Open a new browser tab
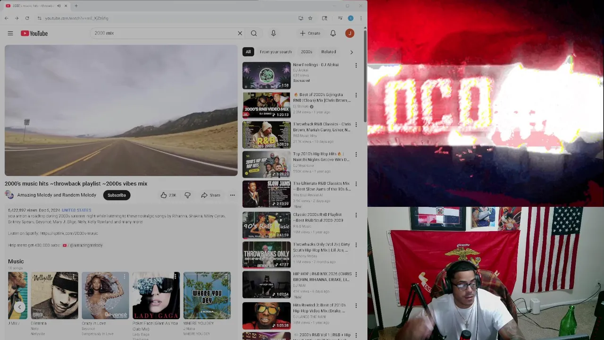The width and height of the screenshot is (604, 340). (x=76, y=6)
